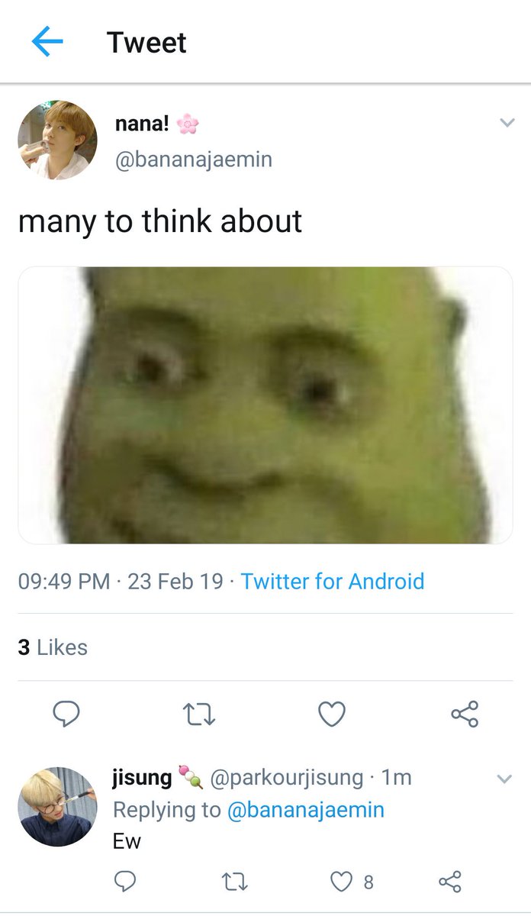Reply to the main tweet by bananajaemin
Screen dimensions: 531x916
tap(66, 714)
